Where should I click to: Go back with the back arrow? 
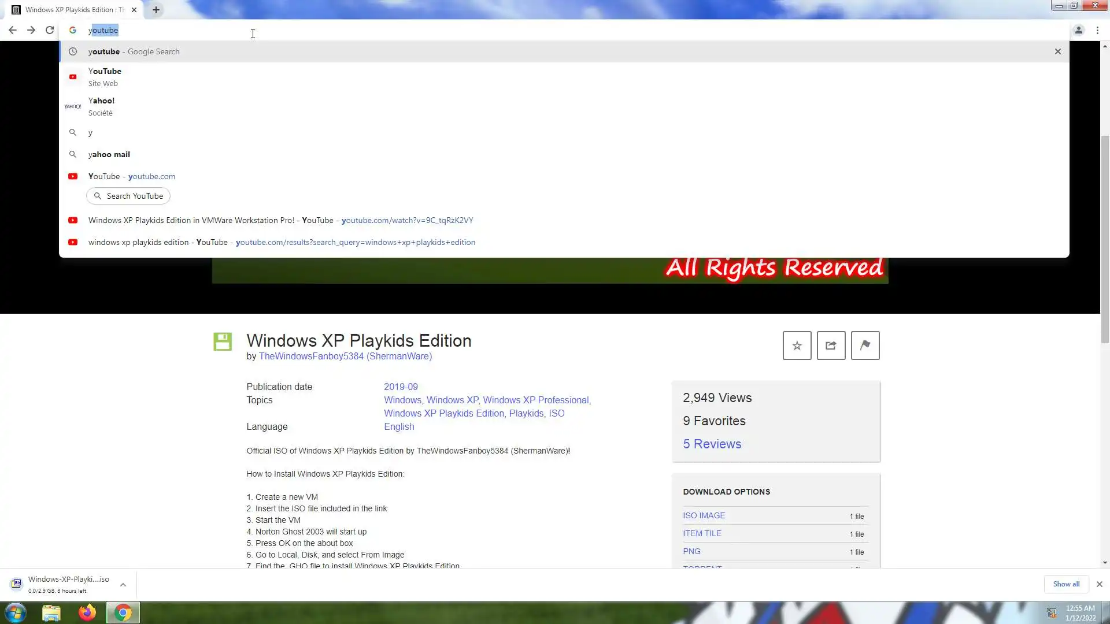click(13, 30)
